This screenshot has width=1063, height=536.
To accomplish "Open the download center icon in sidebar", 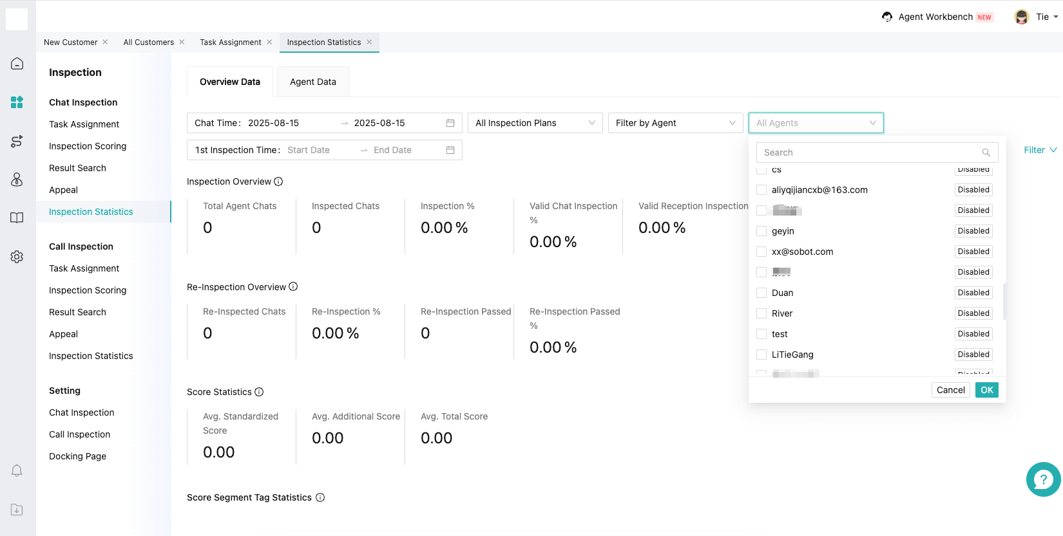I will pos(17,510).
